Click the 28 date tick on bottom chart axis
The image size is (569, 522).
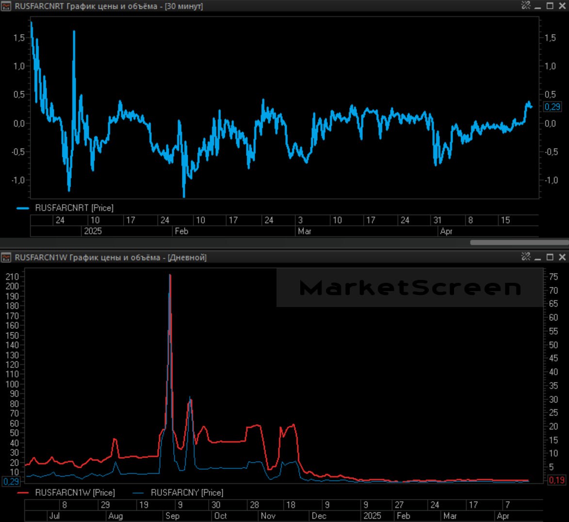[x=254, y=505]
